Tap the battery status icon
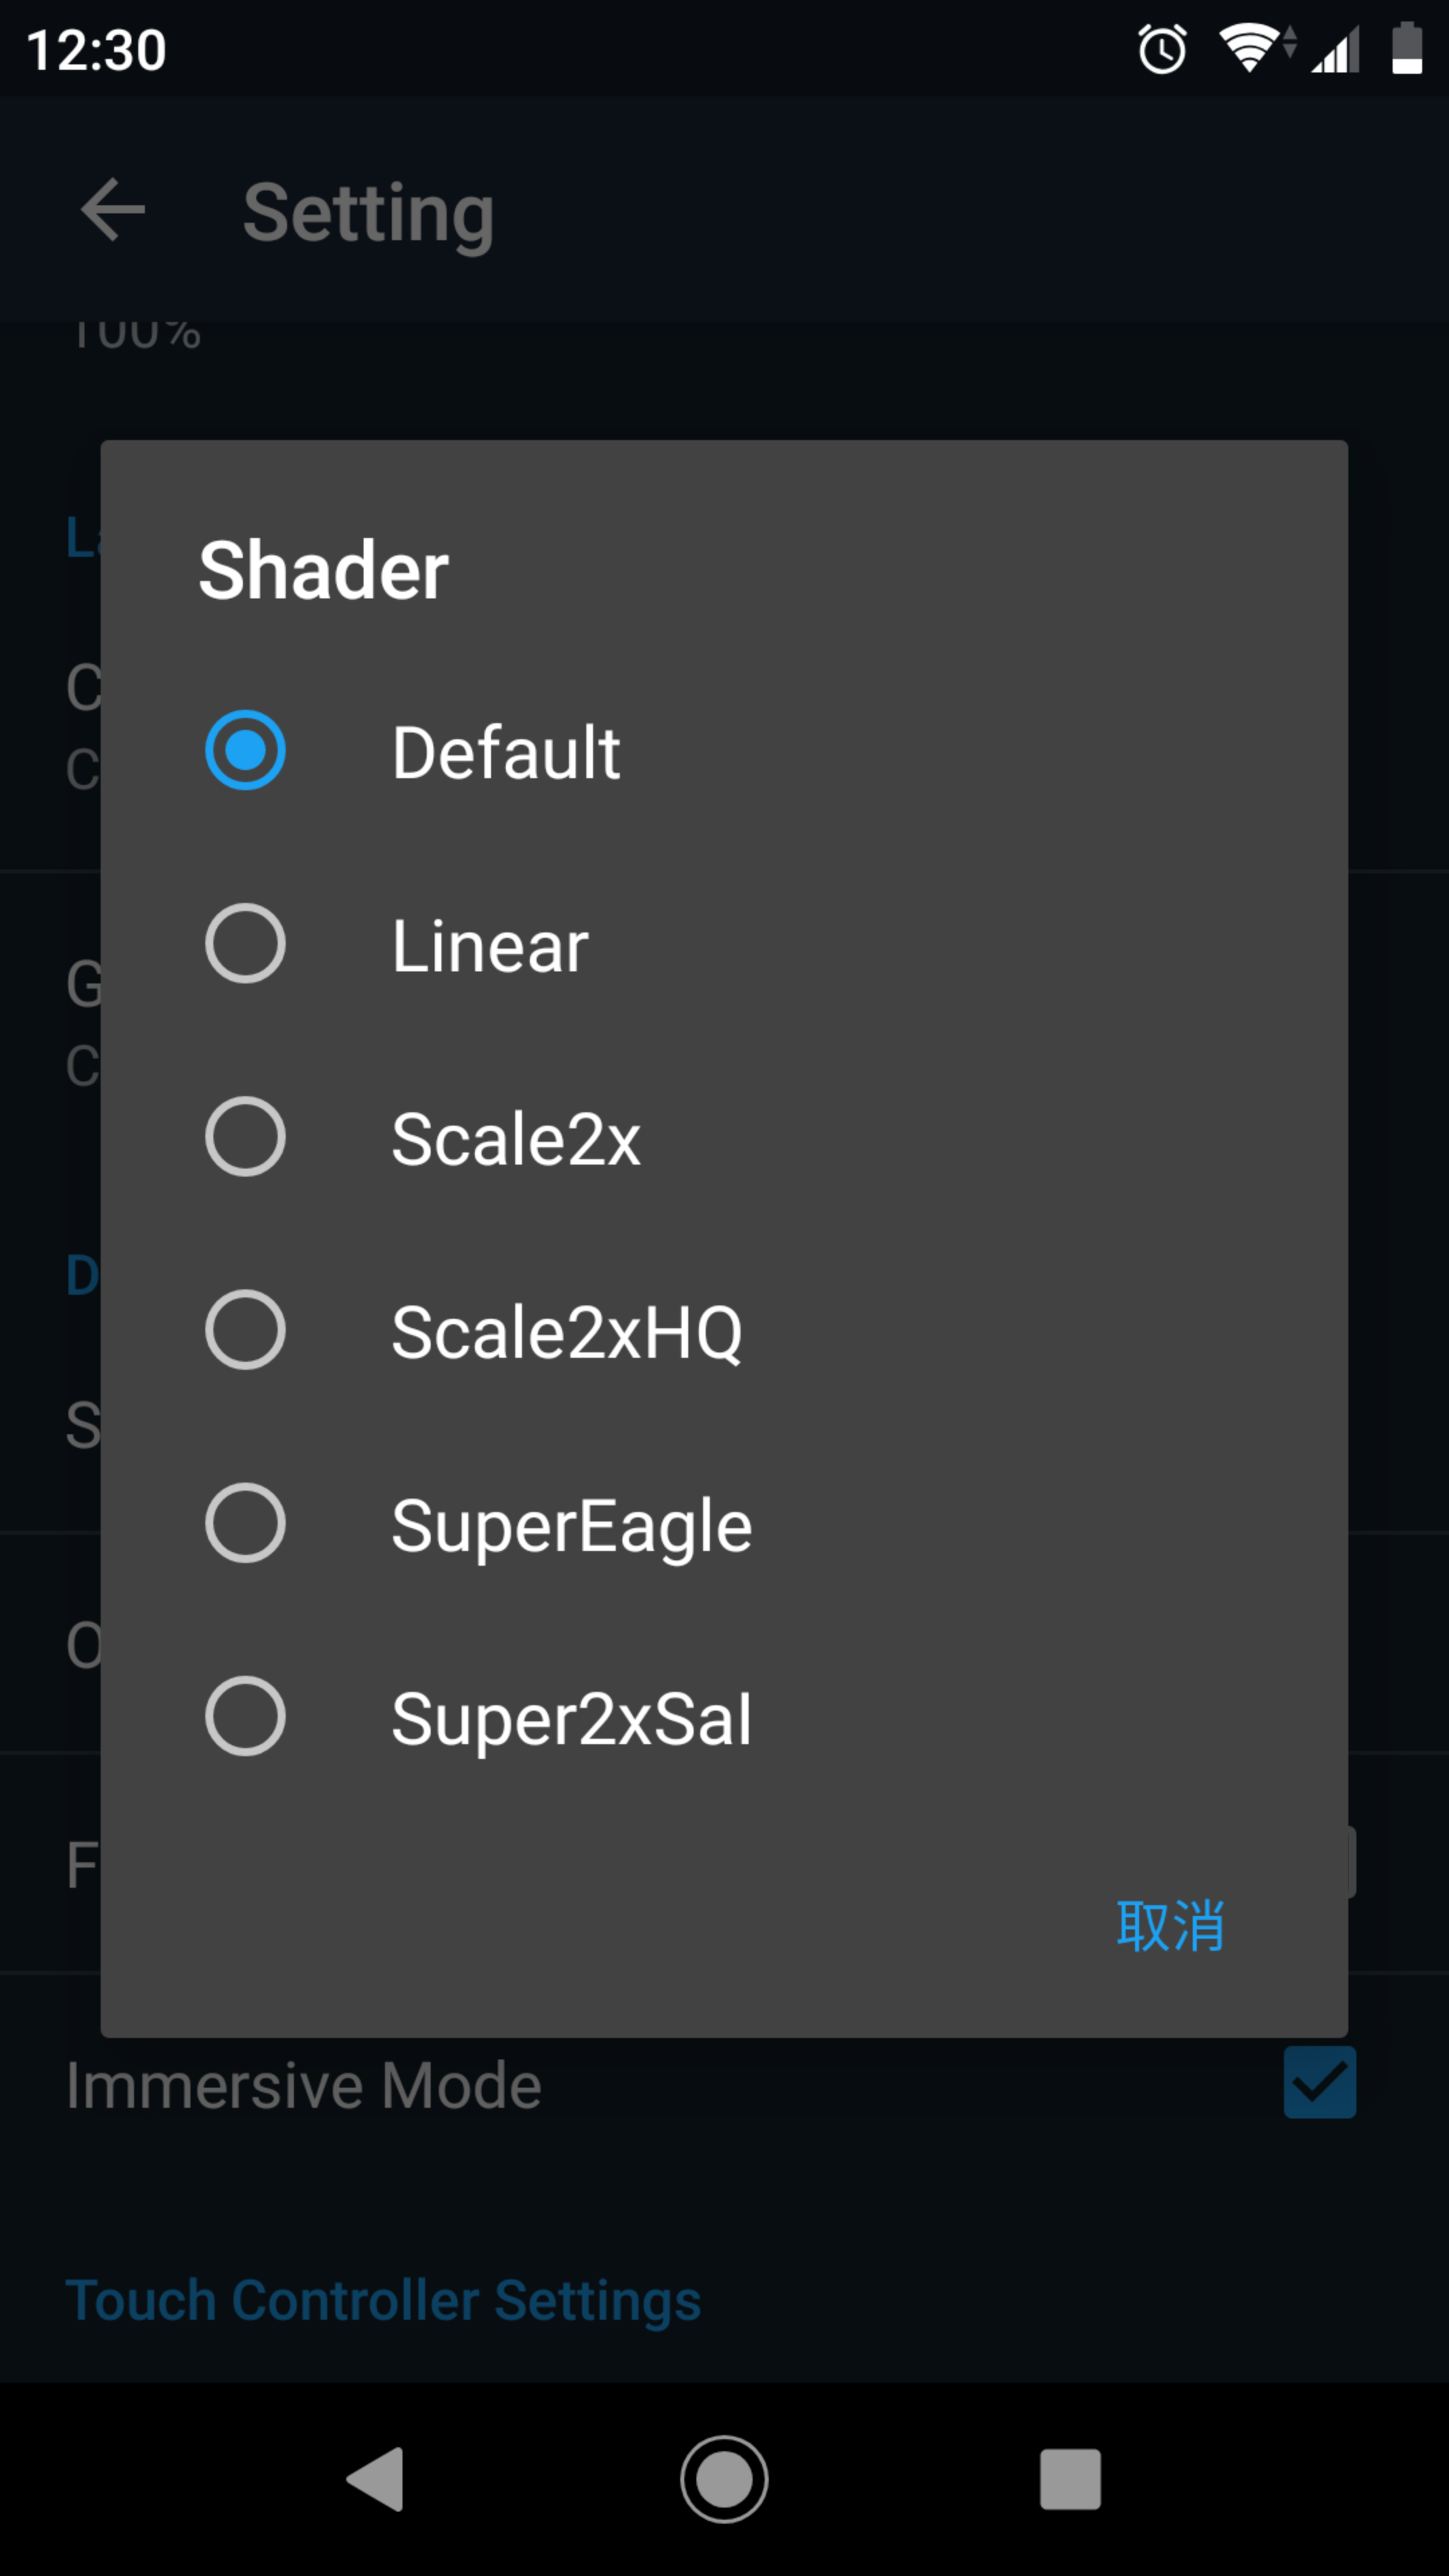Screen dimensions: 1449x2576 (x=1406, y=49)
